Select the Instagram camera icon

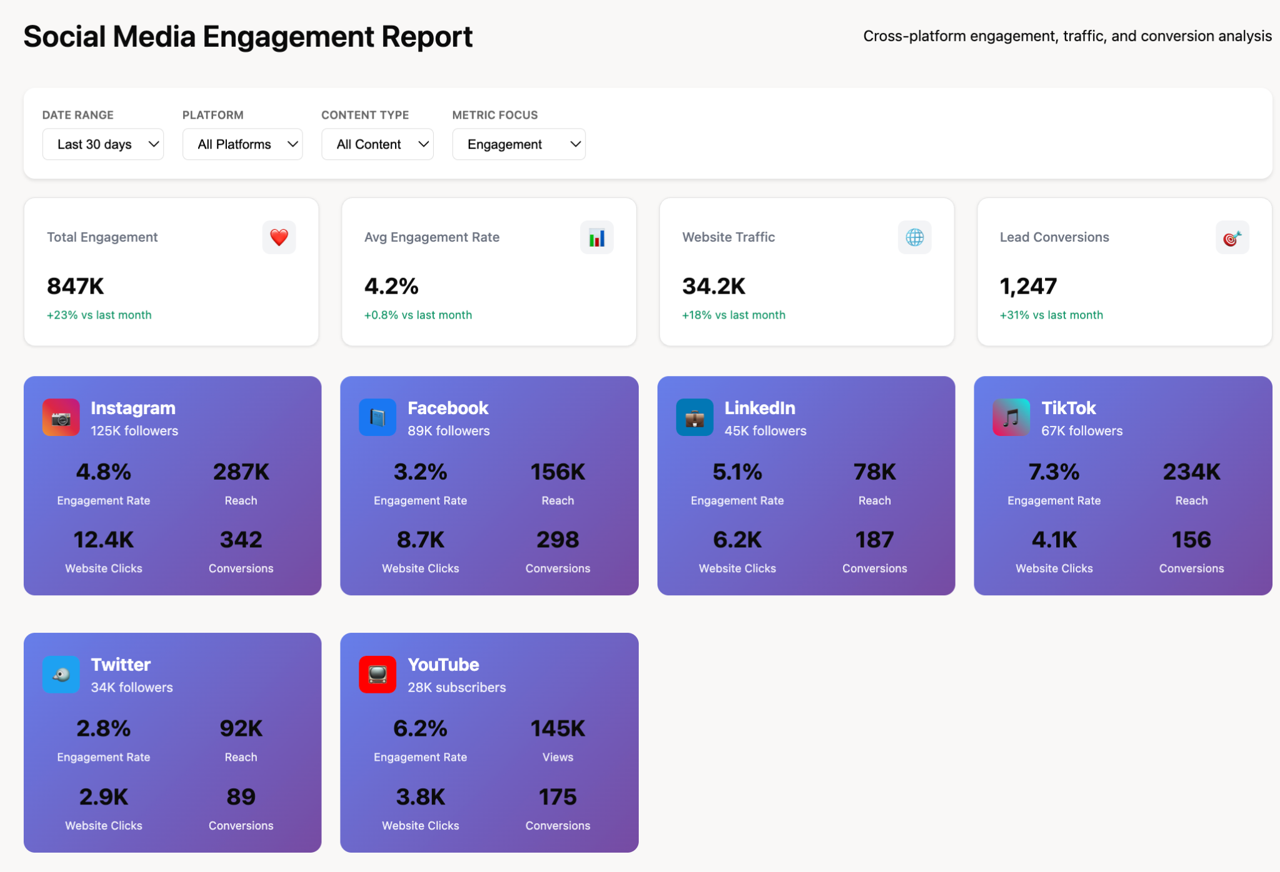[x=61, y=417]
